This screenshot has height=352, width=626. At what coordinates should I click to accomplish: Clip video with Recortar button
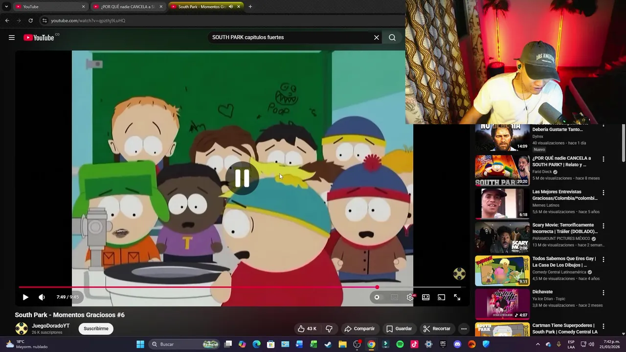click(437, 329)
